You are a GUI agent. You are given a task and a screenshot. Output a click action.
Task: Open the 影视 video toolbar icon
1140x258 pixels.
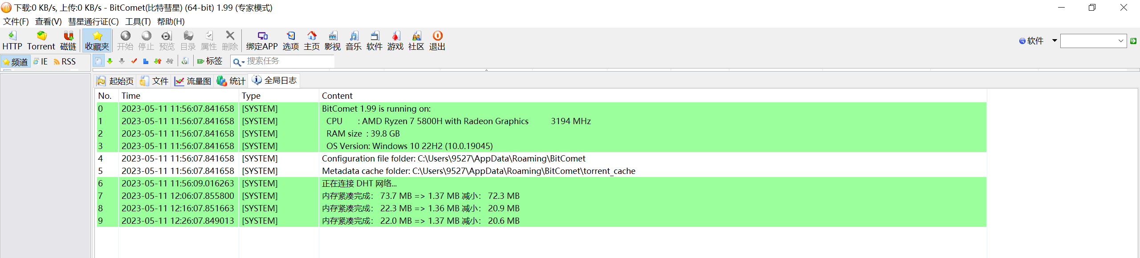pyautogui.click(x=332, y=40)
